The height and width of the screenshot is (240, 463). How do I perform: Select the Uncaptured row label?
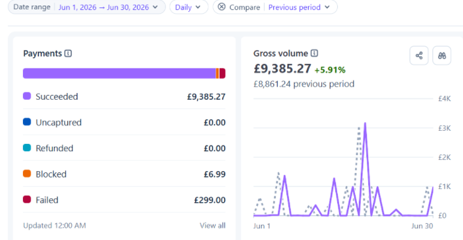[x=58, y=122]
